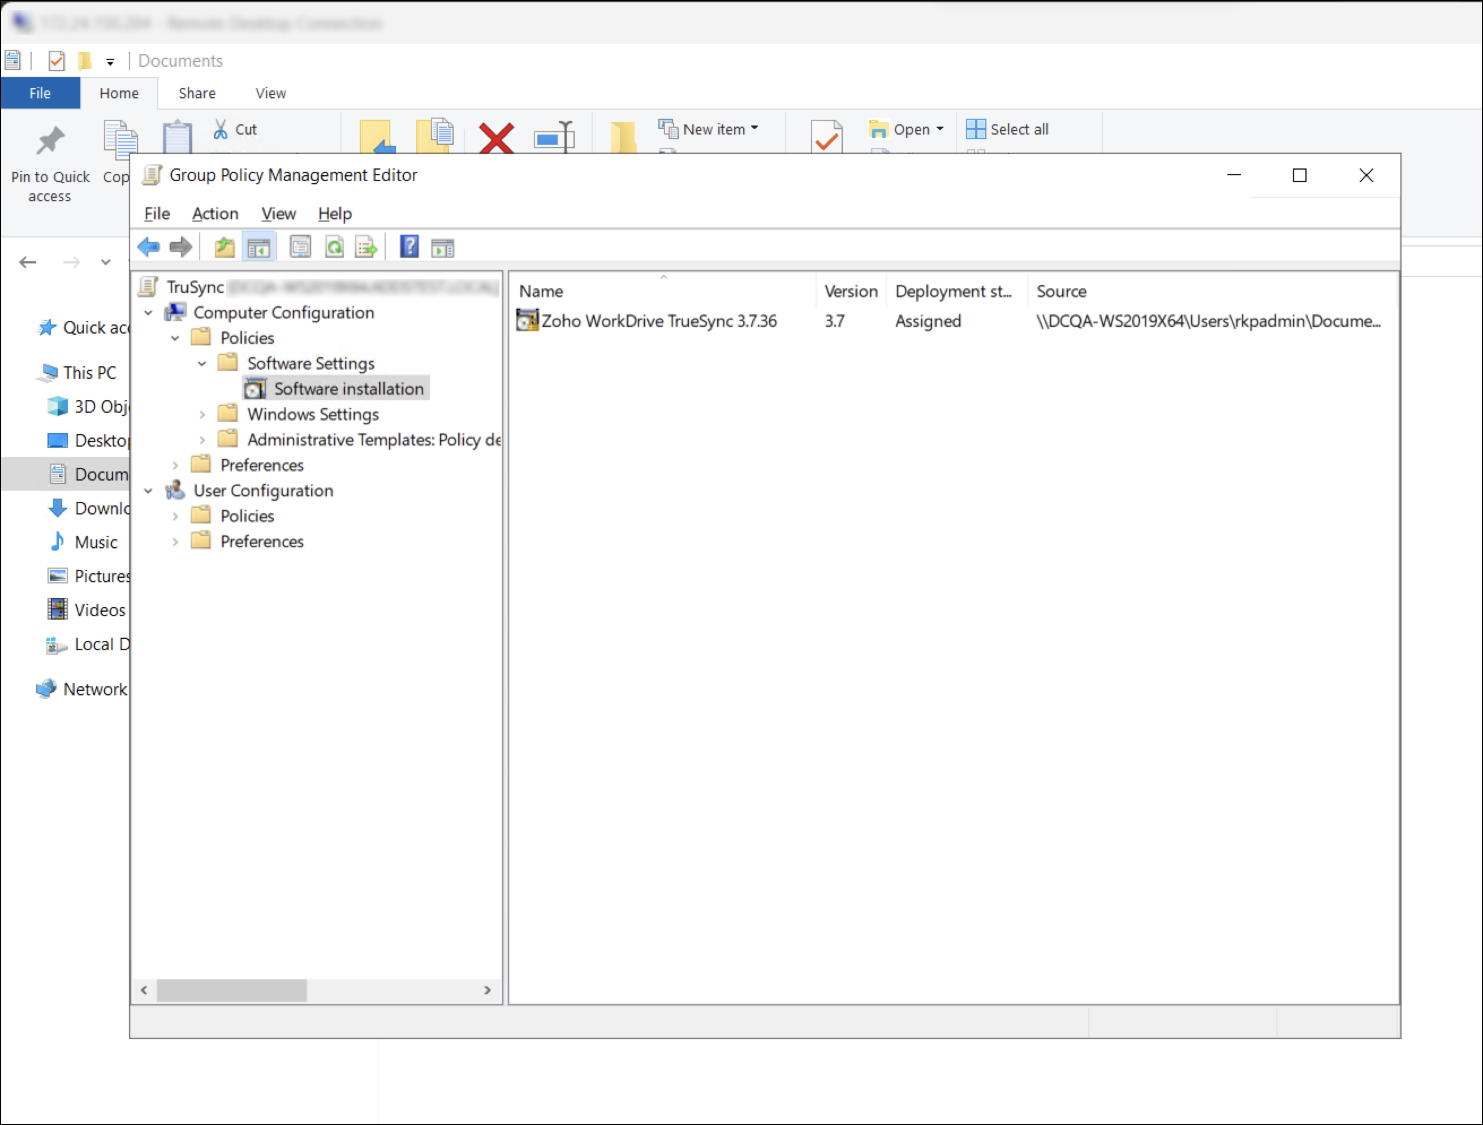Toggle Show/Hide Console Tree button
The width and height of the screenshot is (1483, 1125).
pos(259,248)
